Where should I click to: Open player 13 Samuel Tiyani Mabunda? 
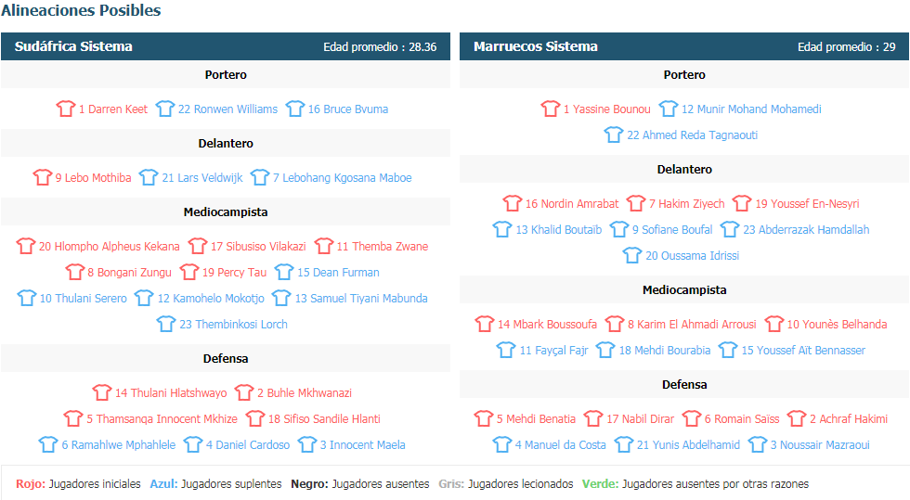361,298
